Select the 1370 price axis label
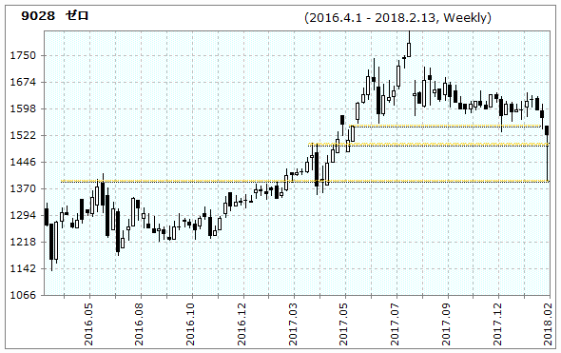This screenshot has height=353, width=561. click(23, 188)
